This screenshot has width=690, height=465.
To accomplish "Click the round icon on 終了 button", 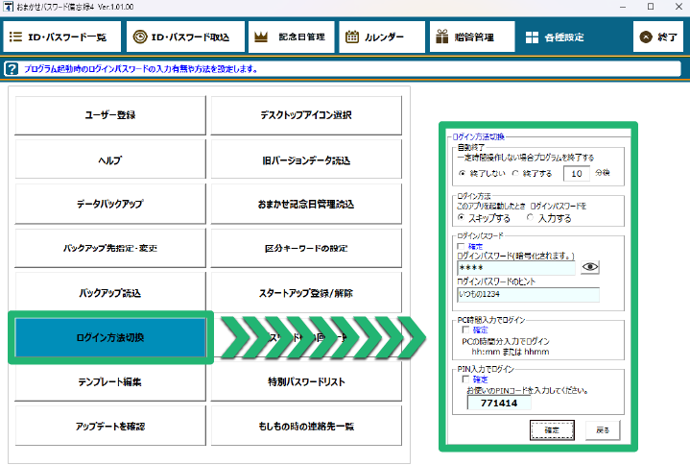I will (646, 37).
